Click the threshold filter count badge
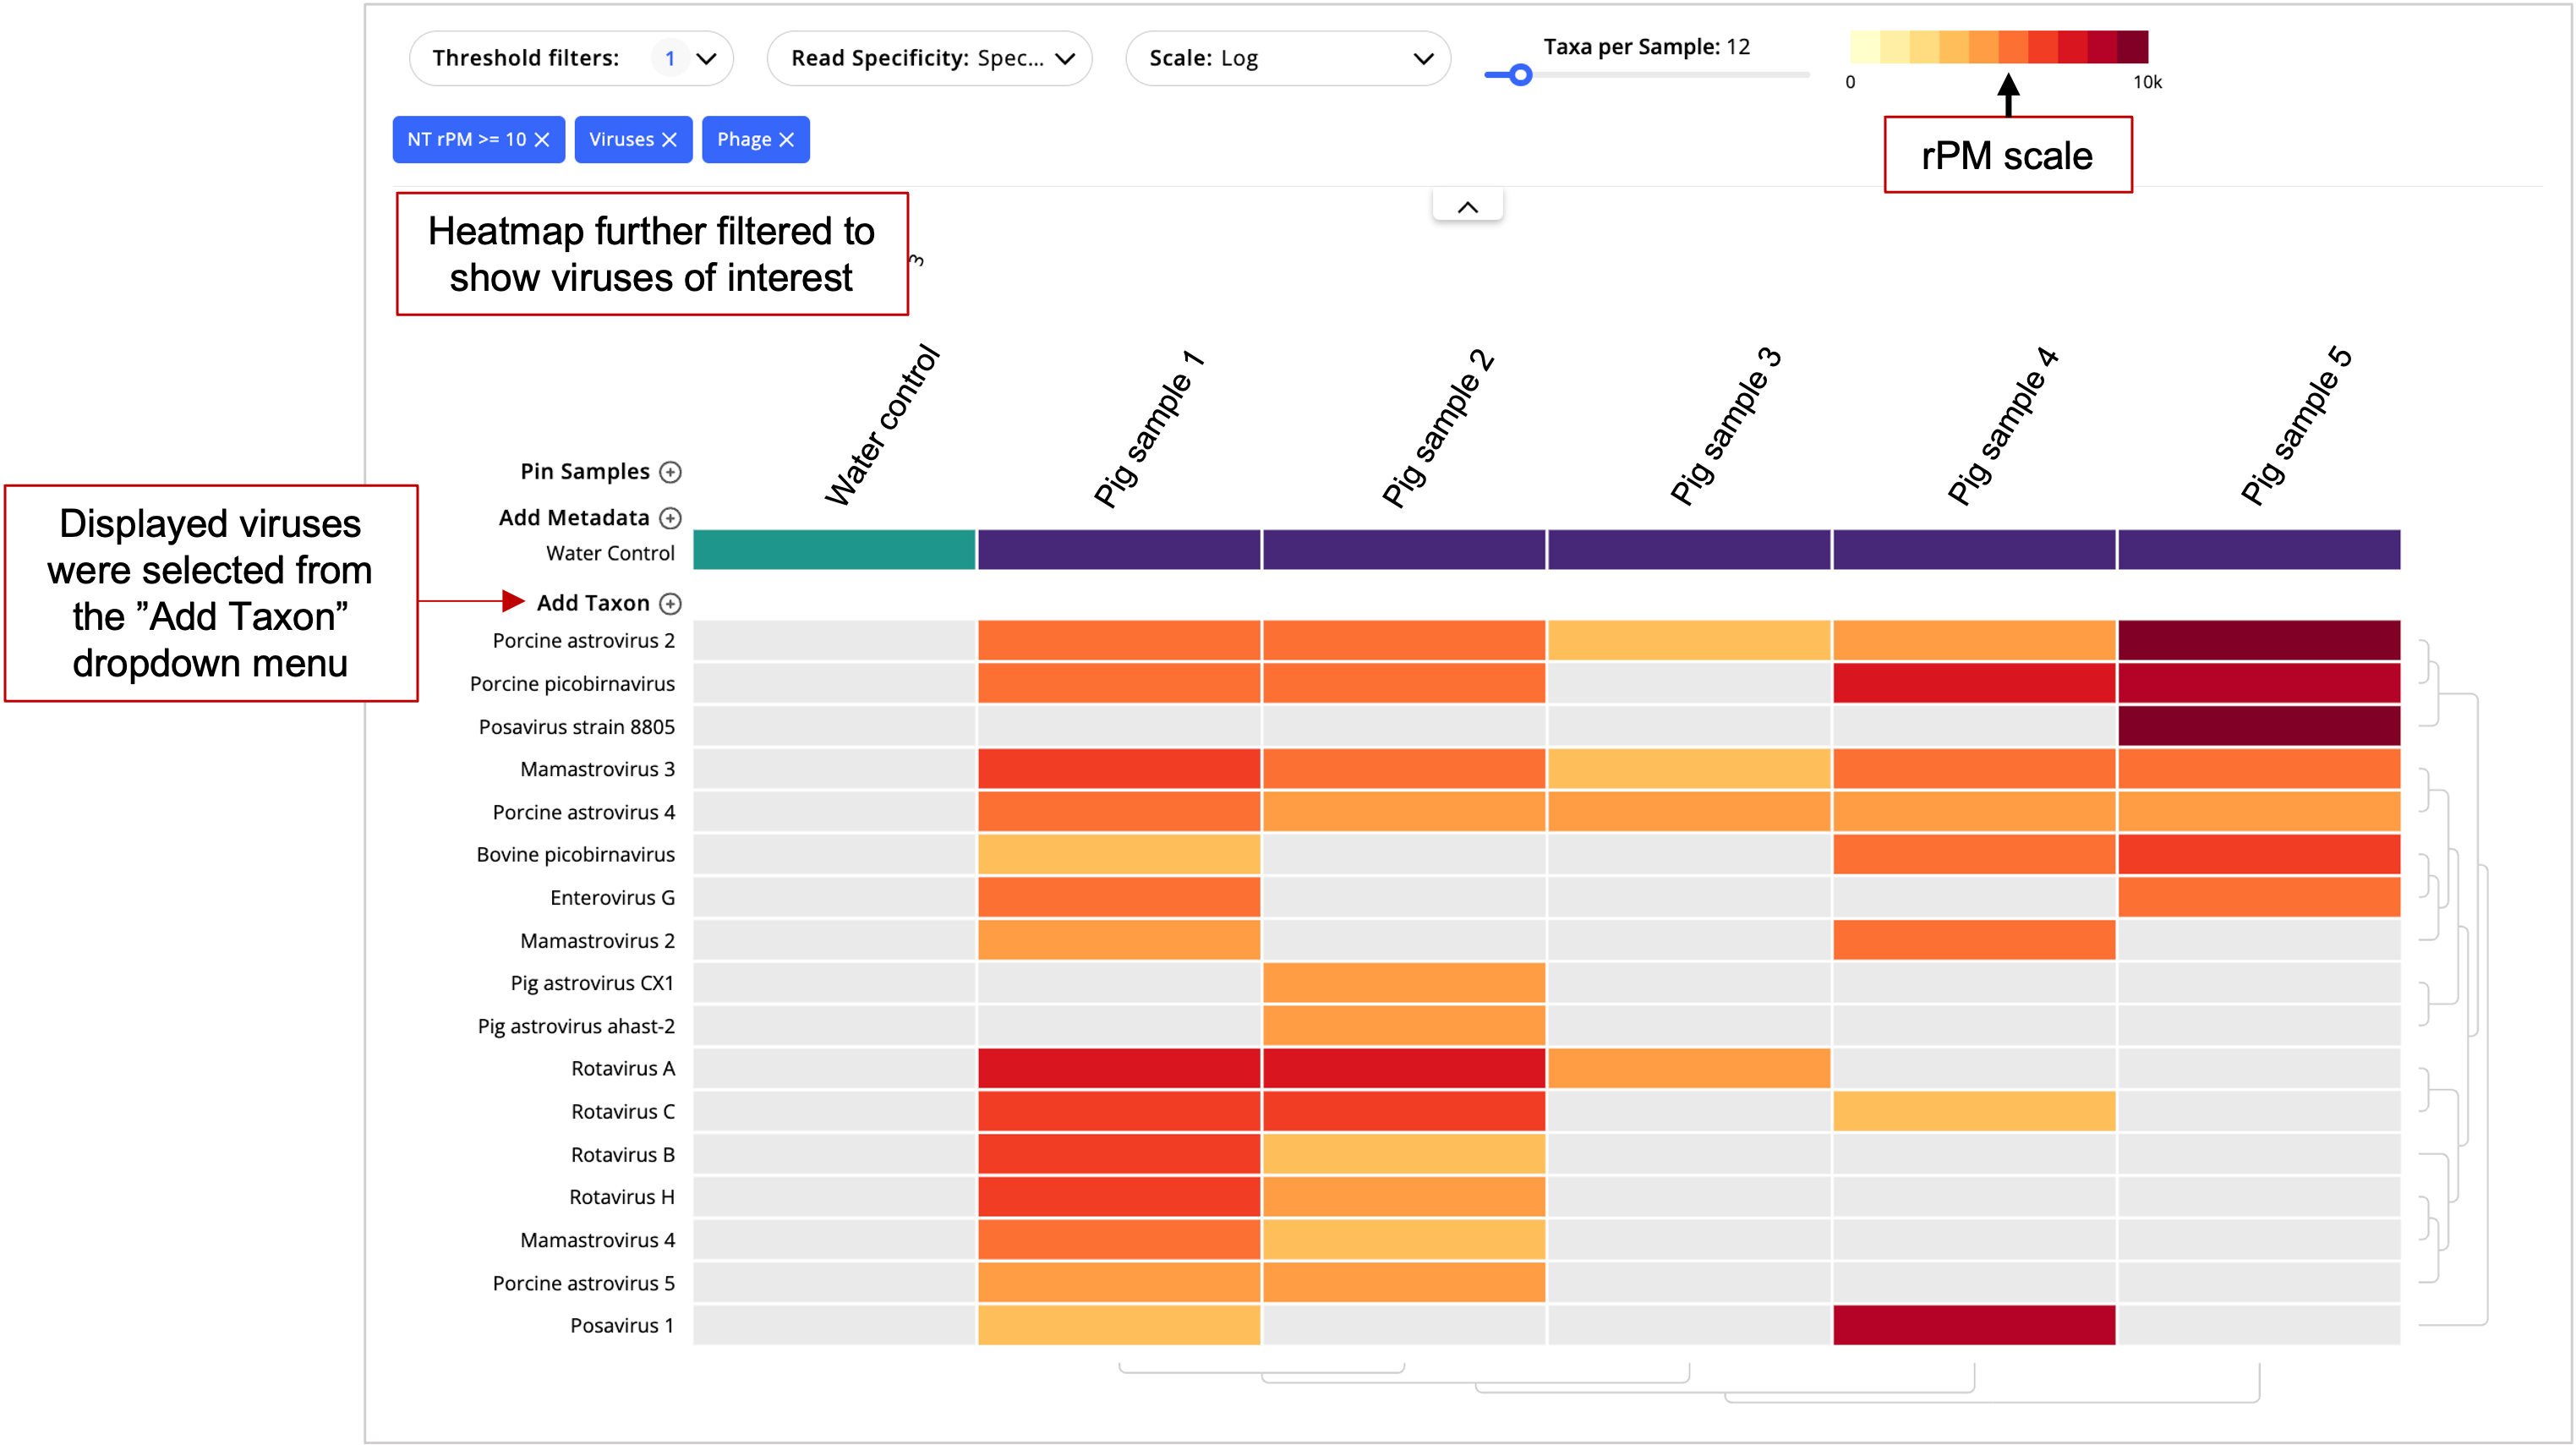Viewport: 2576px width, 1445px height. 671,58
